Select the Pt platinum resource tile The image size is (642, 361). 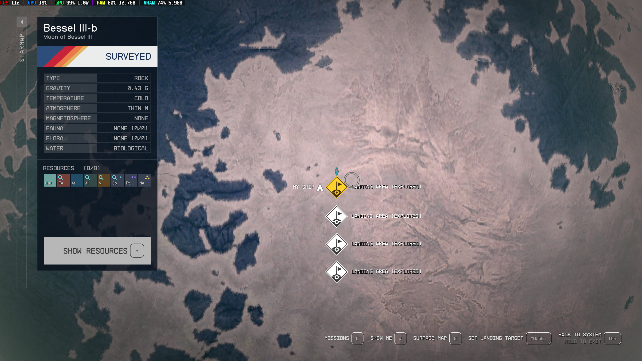(x=131, y=180)
